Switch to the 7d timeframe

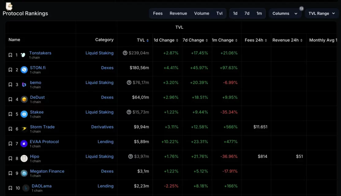click(x=247, y=13)
